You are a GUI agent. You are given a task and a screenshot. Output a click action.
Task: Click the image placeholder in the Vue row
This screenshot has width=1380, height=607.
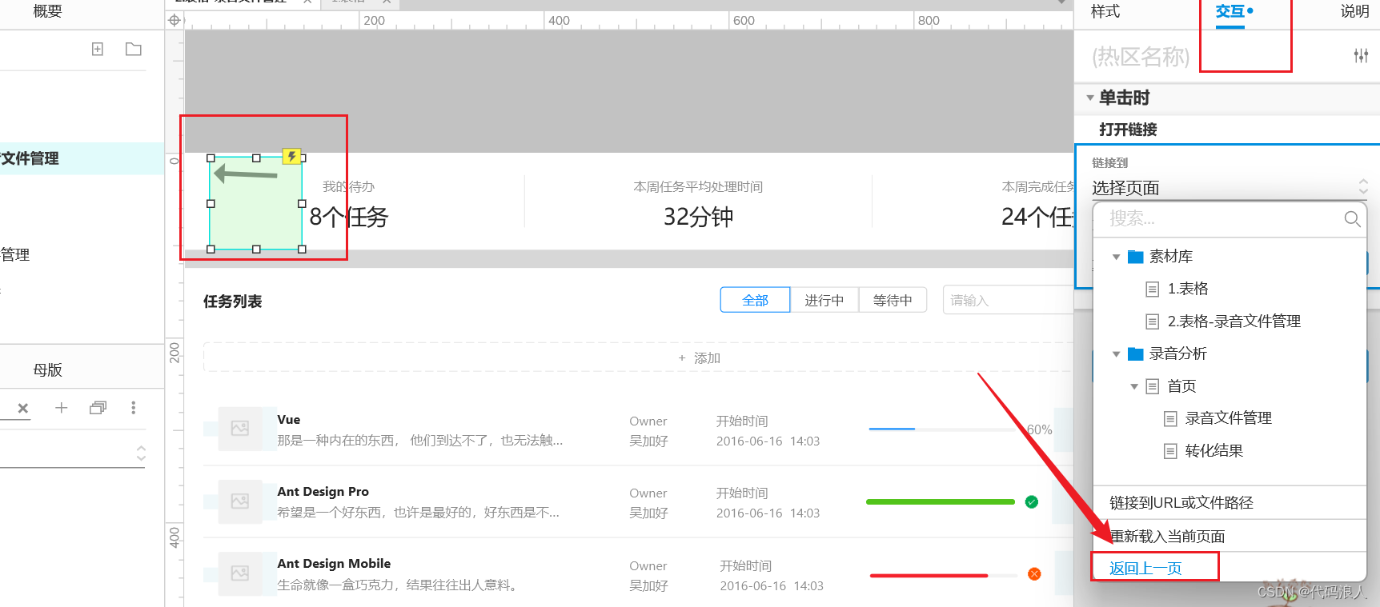[240, 429]
